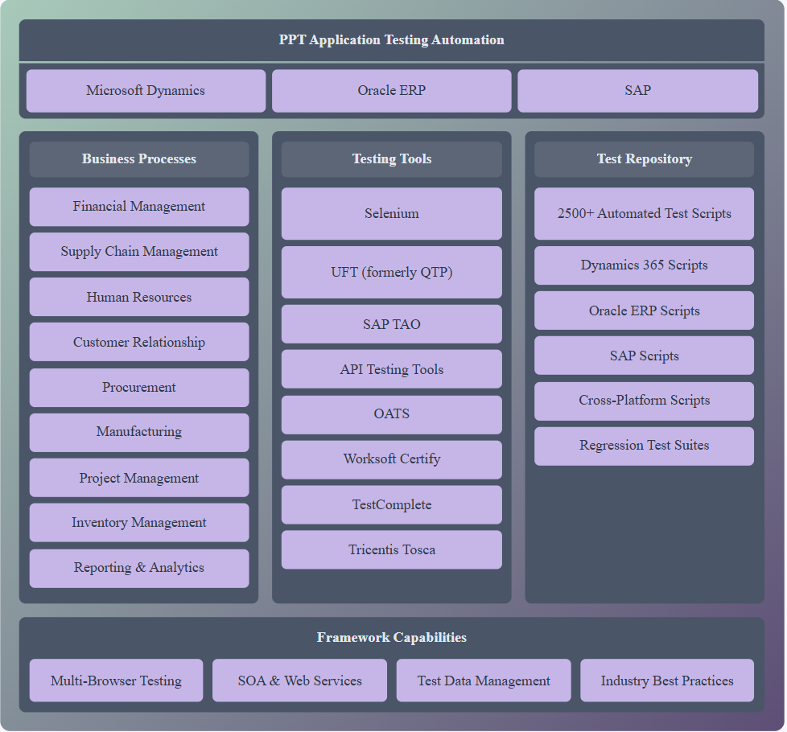The height and width of the screenshot is (732, 787).
Task: Select Supply Chain Management
Action: coord(139,252)
